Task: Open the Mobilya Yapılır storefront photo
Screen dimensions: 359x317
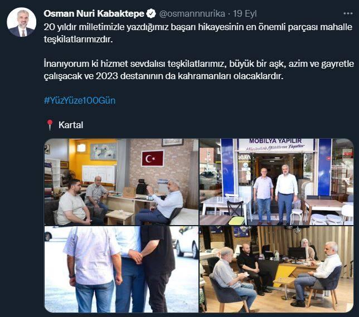Action: (x=276, y=182)
